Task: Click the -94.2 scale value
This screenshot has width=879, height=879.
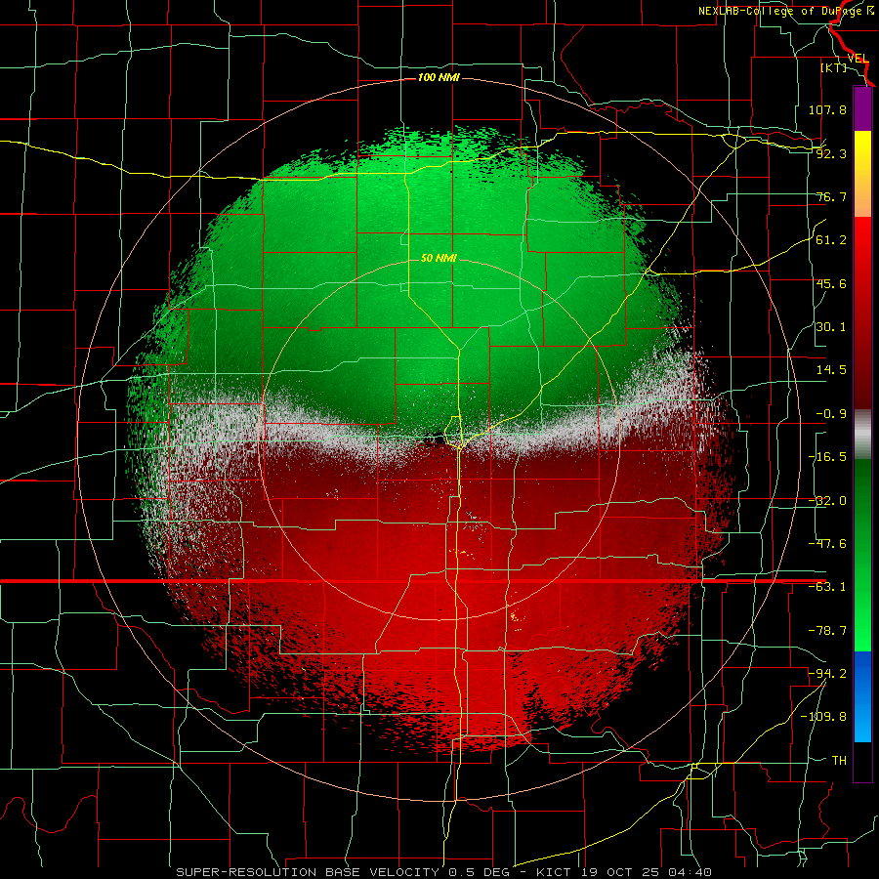Action: pos(827,673)
